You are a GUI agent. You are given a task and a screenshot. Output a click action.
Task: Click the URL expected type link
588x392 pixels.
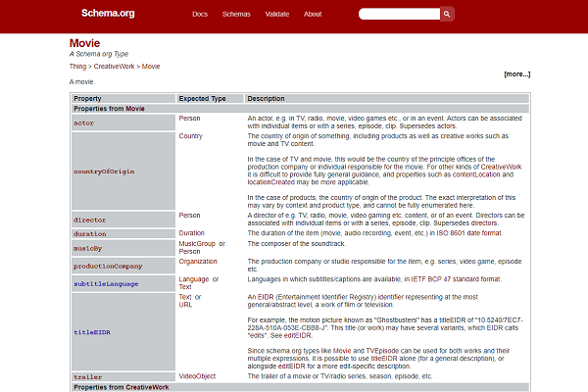(185, 305)
